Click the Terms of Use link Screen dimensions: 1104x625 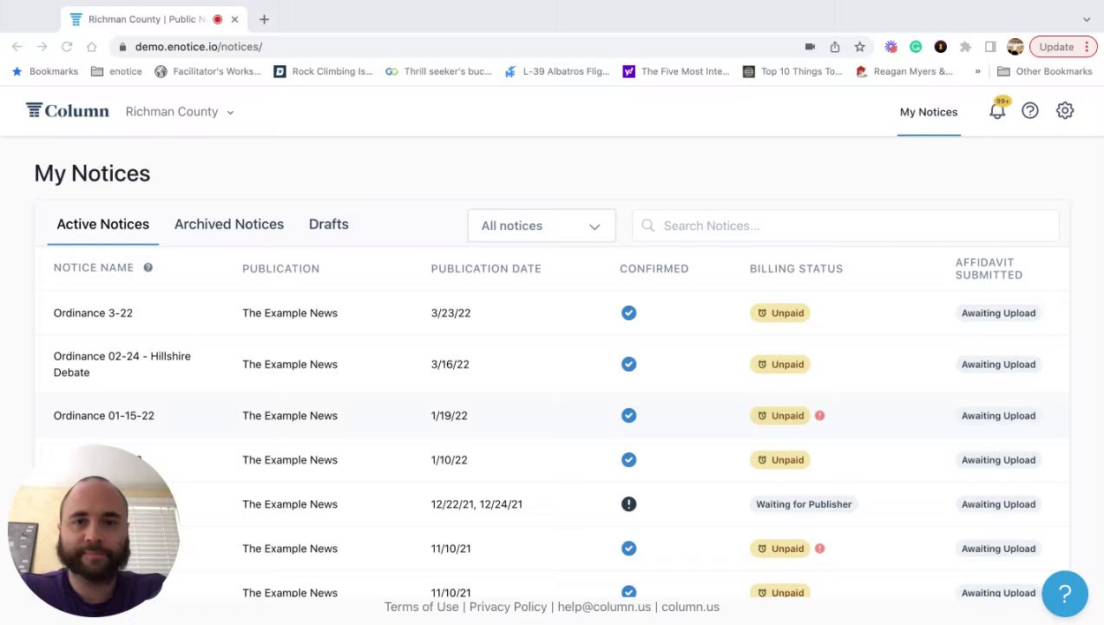421,607
